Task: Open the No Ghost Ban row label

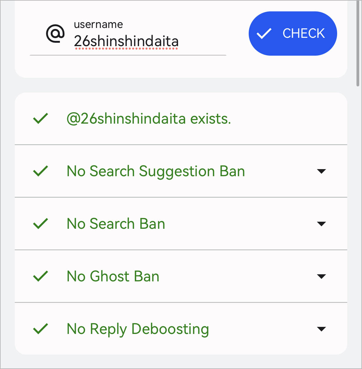Action: tap(113, 276)
